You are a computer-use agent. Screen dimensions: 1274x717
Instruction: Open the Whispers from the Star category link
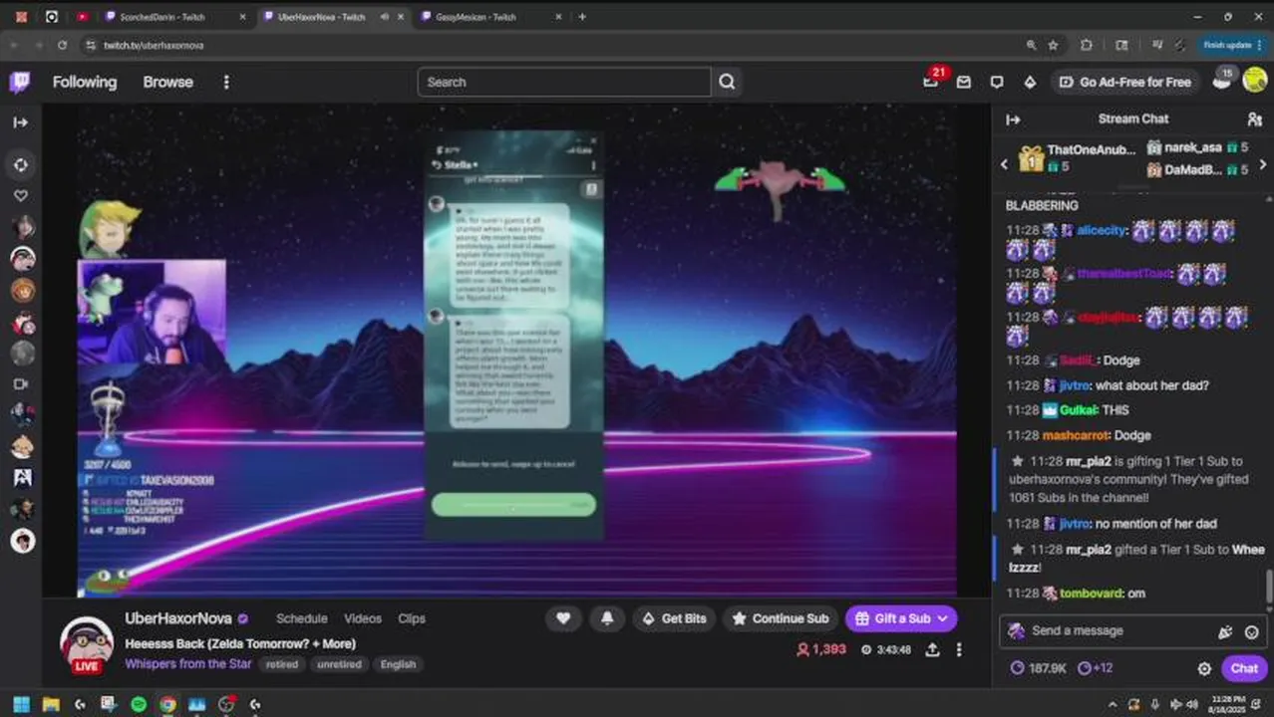pos(188,664)
